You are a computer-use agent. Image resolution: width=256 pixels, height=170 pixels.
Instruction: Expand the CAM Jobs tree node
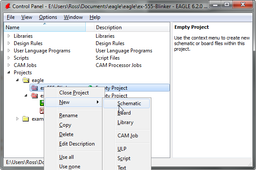click(9, 65)
